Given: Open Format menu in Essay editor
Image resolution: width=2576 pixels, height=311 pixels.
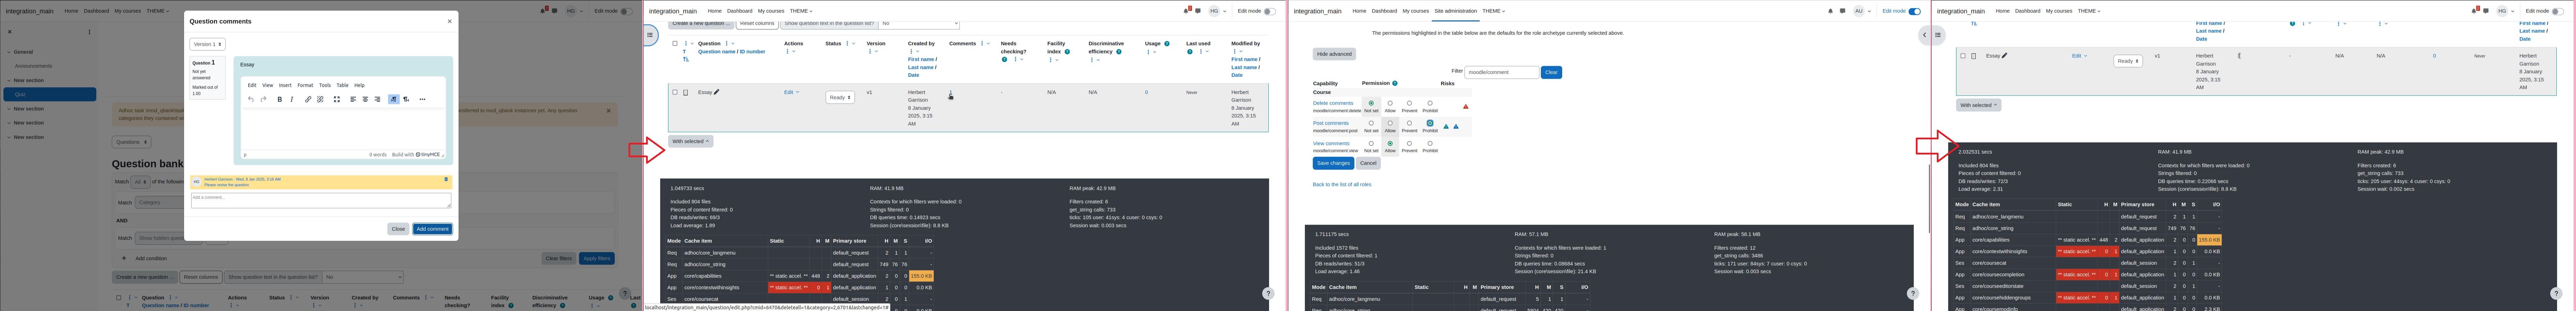Looking at the screenshot, I should point(305,85).
